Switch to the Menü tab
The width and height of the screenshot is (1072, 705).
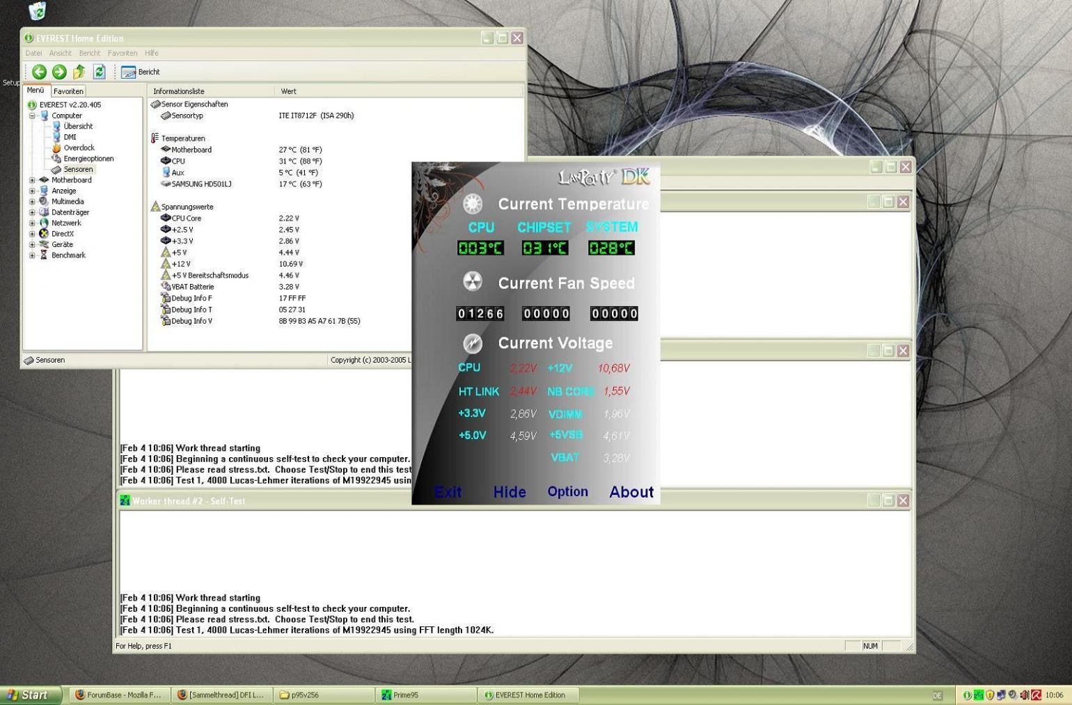pyautogui.click(x=36, y=90)
